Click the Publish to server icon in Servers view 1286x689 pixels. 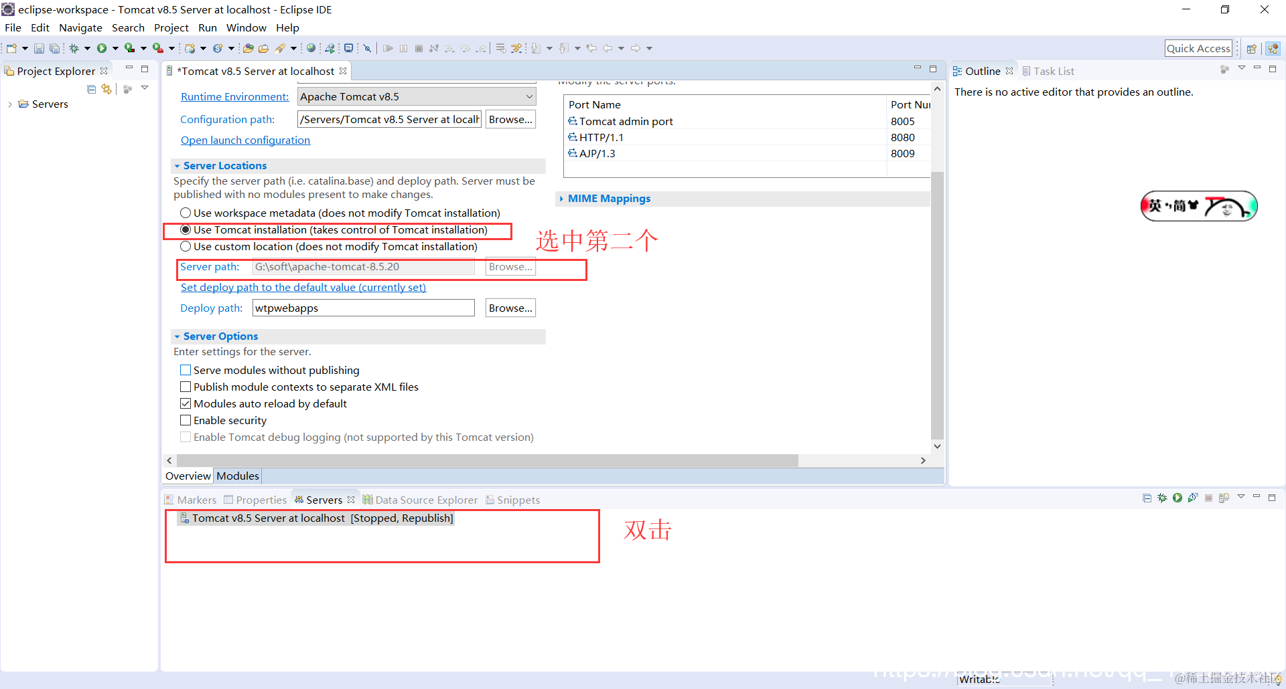click(1224, 498)
